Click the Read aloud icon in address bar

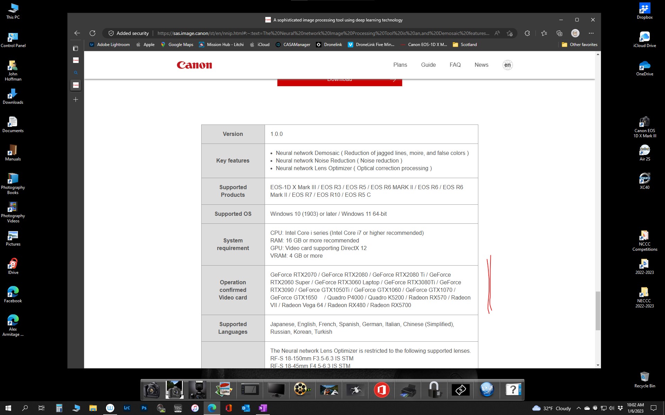point(497,33)
